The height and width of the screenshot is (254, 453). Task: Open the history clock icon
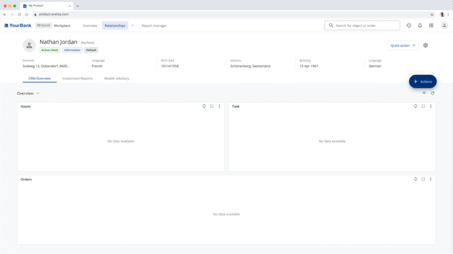409,25
